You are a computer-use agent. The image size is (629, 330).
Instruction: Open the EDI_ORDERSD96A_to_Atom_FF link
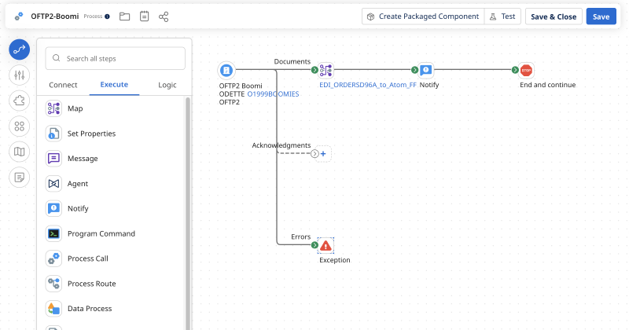click(x=368, y=85)
